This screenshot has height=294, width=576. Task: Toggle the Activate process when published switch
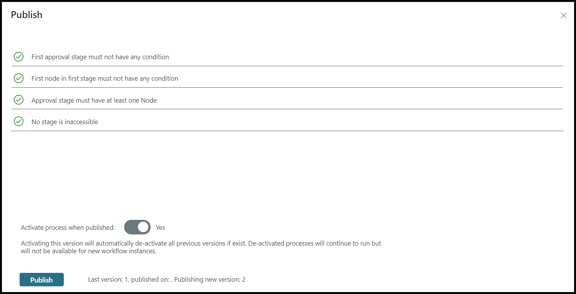pyautogui.click(x=137, y=227)
